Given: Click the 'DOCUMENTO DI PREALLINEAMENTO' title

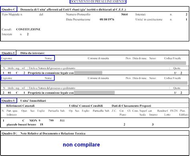Looking at the screenshot, I should pos(98,2).
